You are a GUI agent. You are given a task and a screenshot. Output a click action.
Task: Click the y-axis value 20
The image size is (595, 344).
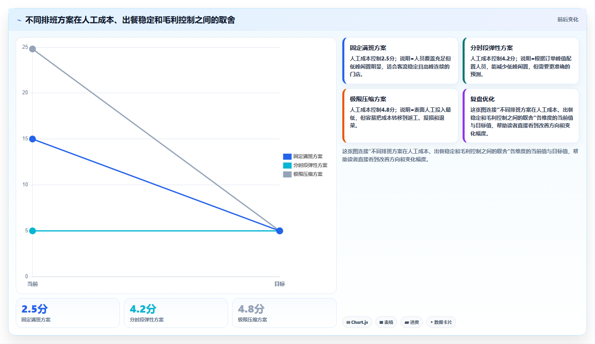[25, 93]
